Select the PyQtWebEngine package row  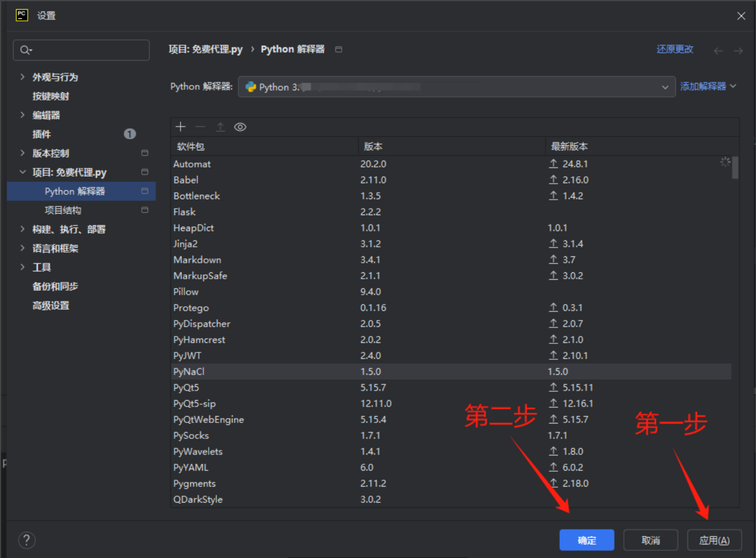[452, 419]
